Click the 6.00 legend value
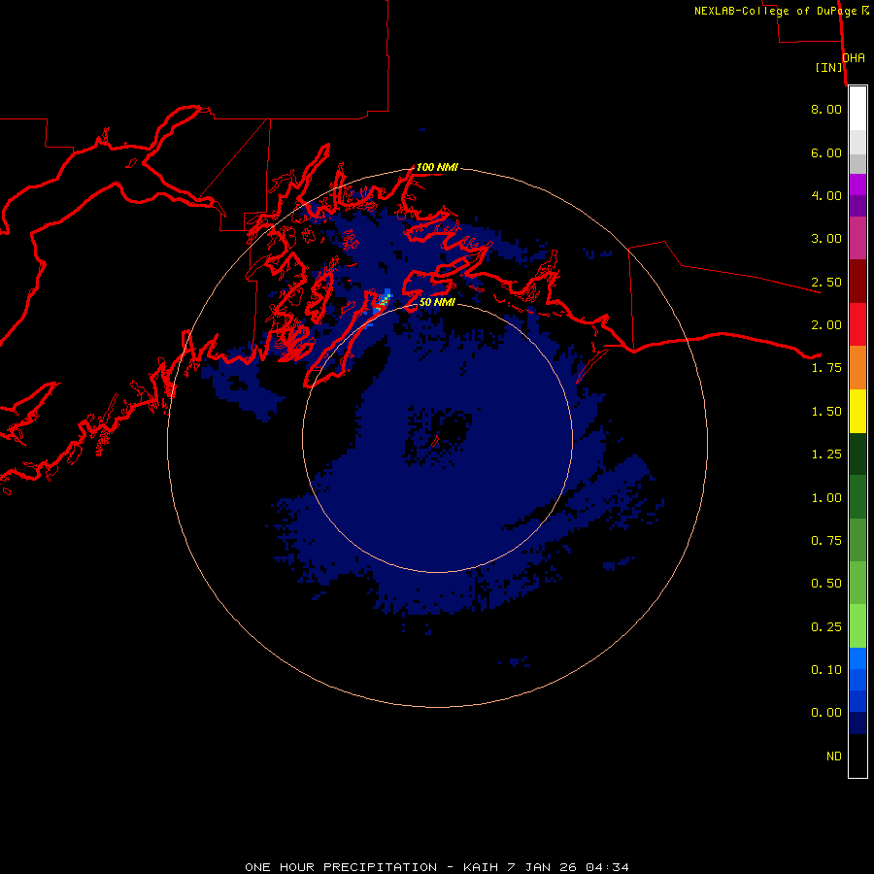This screenshot has height=874, width=874. 826,152
